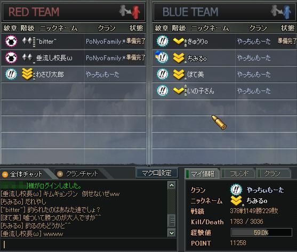Select player 垂流し校長ω in Red Team list
297x252 pixels.
[x=73, y=58]
